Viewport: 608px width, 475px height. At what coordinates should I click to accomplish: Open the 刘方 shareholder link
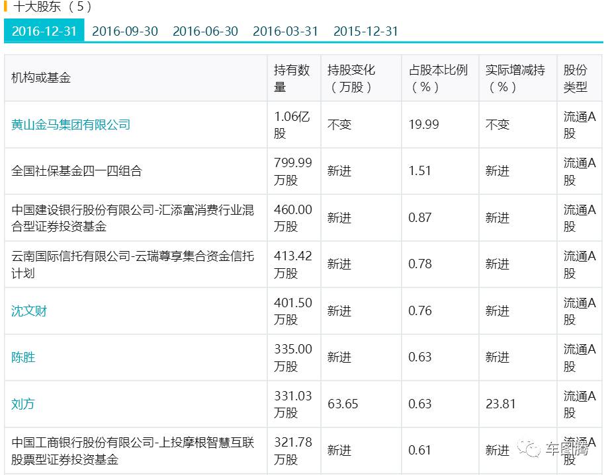pos(23,404)
